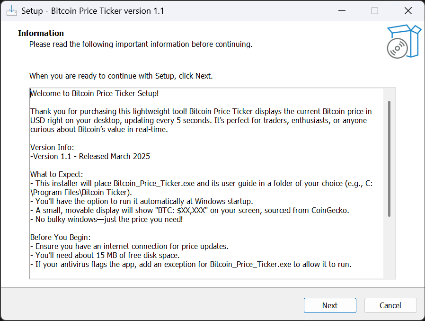
Task: Click the bold Information heading
Action: click(x=41, y=33)
